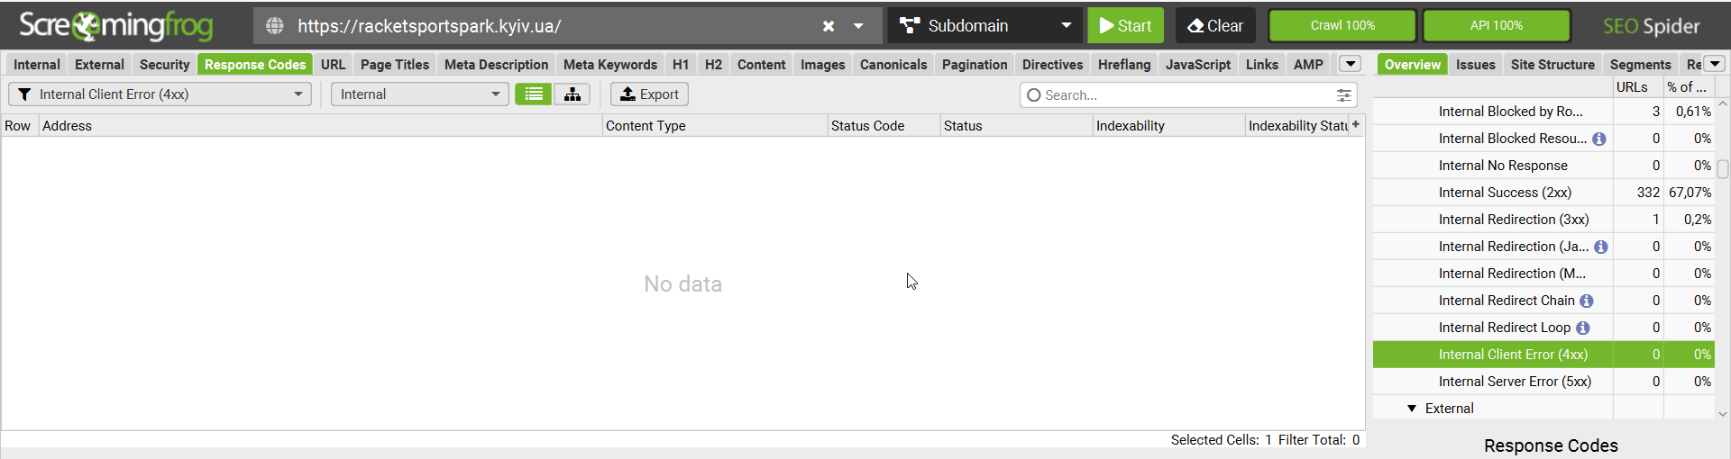
Task: Click the API 100% progress bar
Action: click(x=1497, y=26)
